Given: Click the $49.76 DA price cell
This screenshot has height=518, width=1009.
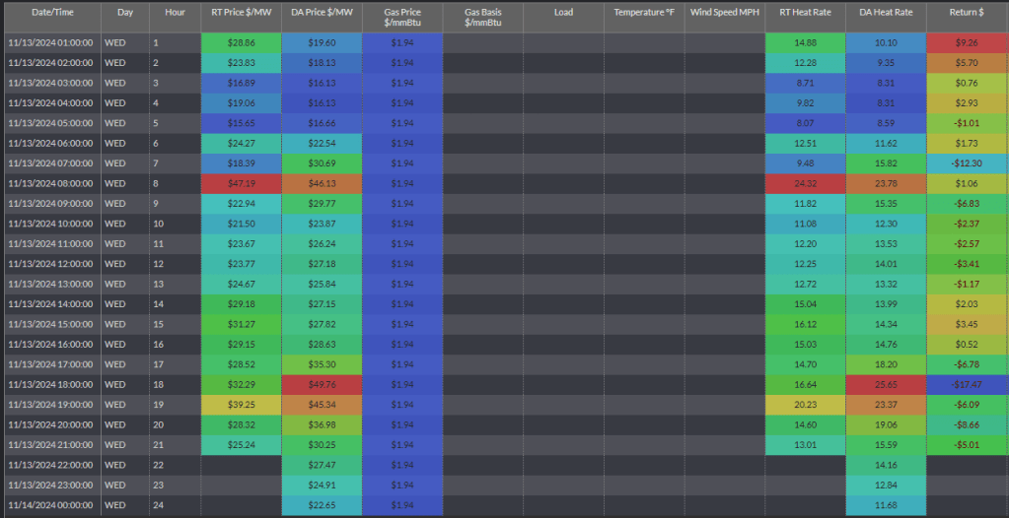Looking at the screenshot, I should [321, 383].
